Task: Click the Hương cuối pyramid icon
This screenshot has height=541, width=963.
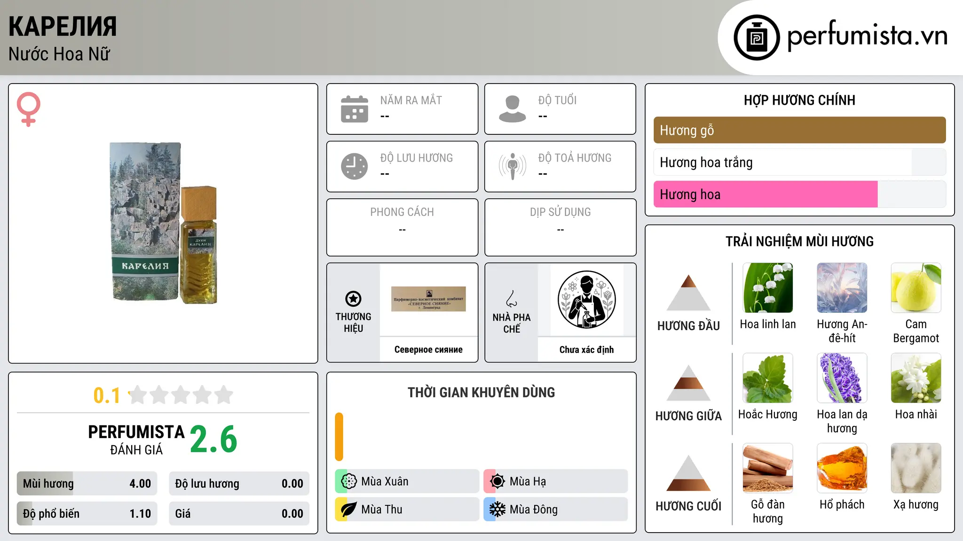Action: pyautogui.click(x=688, y=473)
